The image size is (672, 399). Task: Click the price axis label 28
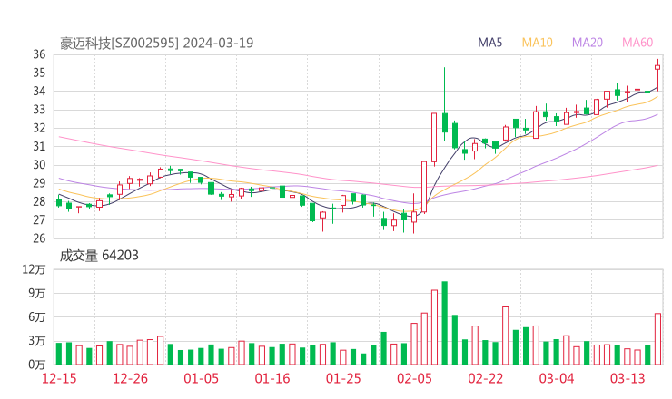pyautogui.click(x=39, y=201)
